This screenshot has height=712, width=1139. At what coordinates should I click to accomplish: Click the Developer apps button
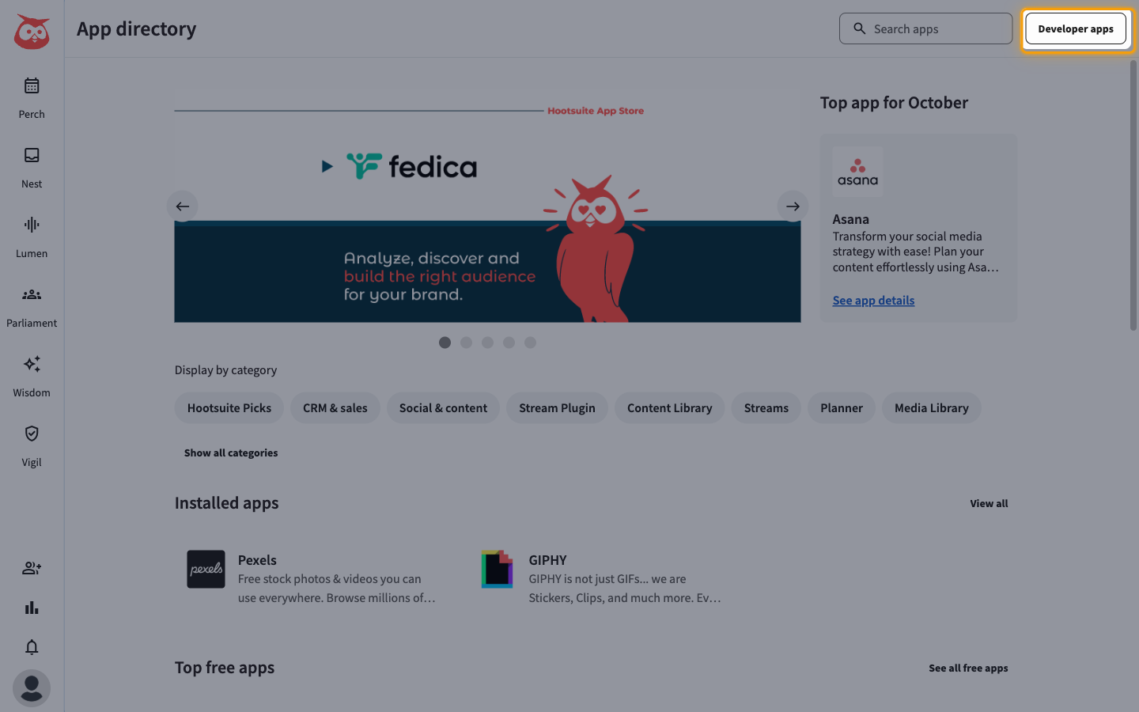click(1076, 28)
